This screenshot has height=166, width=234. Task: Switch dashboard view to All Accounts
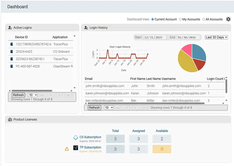point(204,19)
